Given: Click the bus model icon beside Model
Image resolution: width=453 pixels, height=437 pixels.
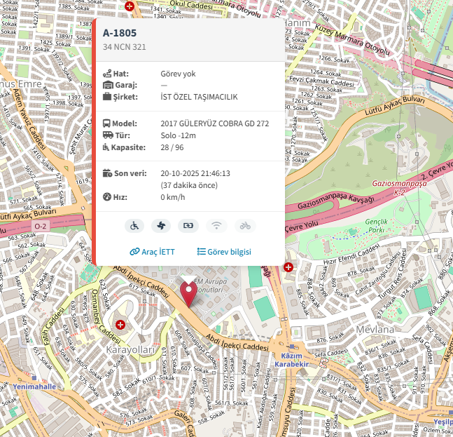Looking at the screenshot, I should pos(107,123).
